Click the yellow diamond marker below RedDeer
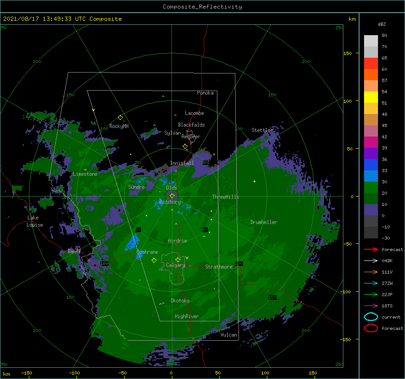The image size is (405, 379). tap(185, 146)
